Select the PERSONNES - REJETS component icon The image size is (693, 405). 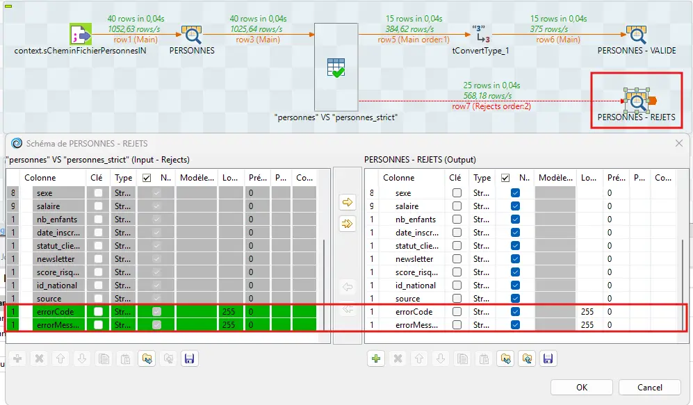(636, 101)
